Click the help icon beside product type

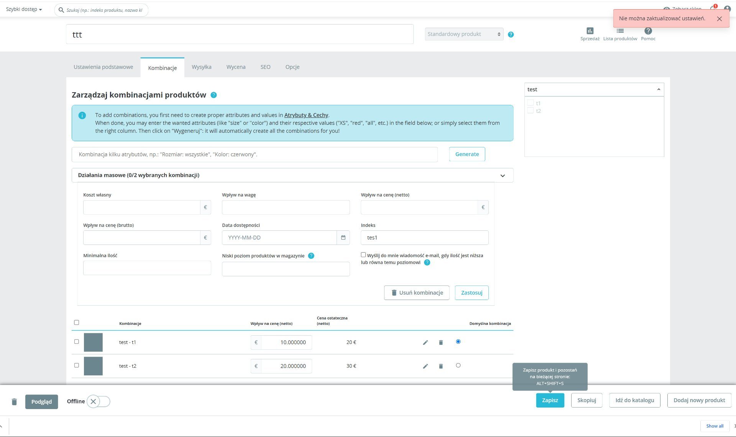coord(511,34)
